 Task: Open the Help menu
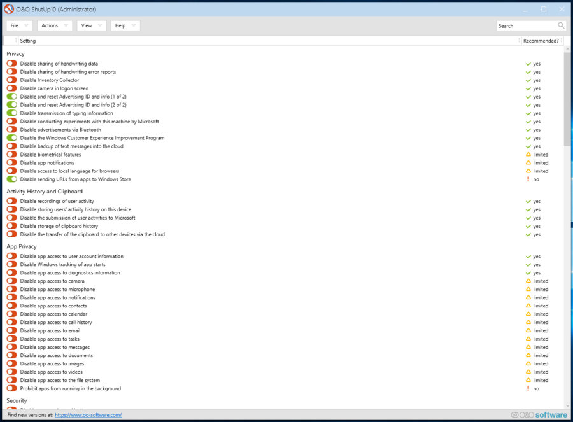pos(125,25)
